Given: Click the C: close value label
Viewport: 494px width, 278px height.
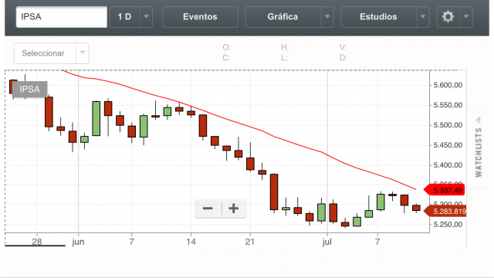Looking at the screenshot, I should (x=226, y=58).
